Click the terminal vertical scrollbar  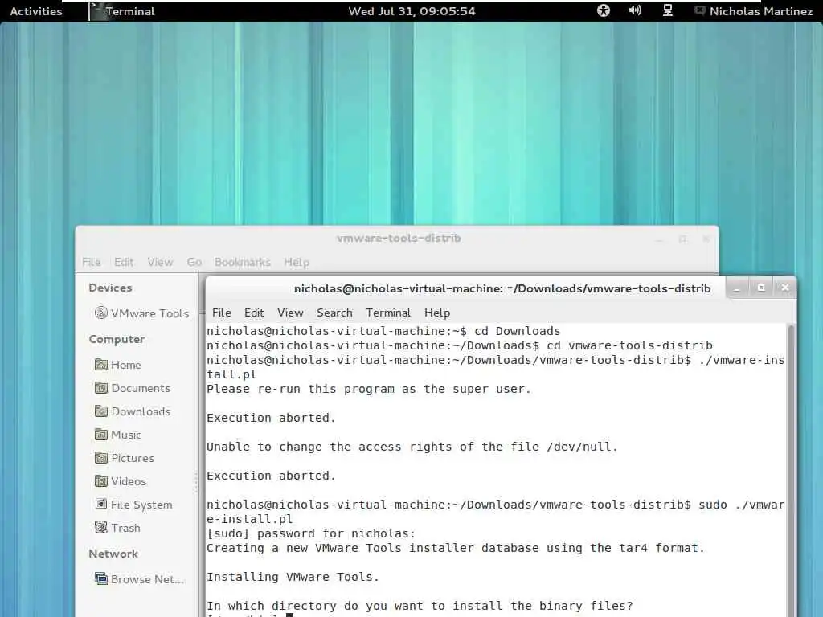coord(791,469)
